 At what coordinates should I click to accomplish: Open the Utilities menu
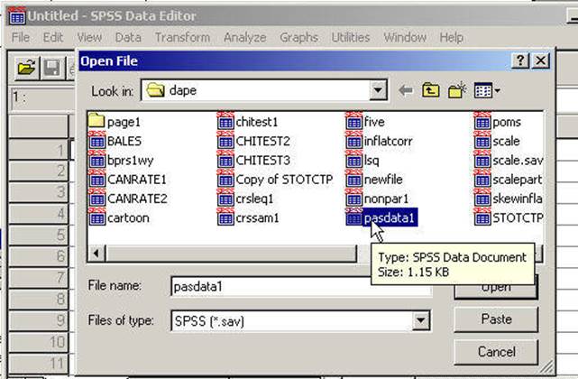point(351,37)
